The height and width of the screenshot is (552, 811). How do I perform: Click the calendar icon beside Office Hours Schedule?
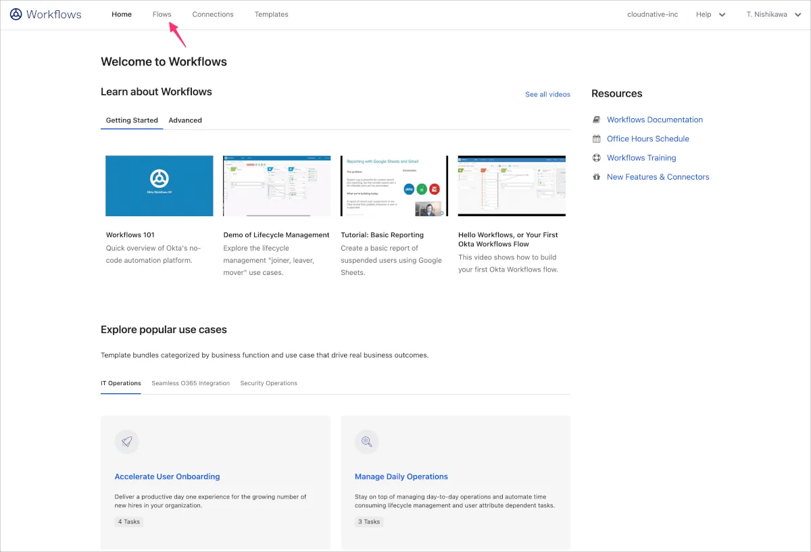(596, 139)
